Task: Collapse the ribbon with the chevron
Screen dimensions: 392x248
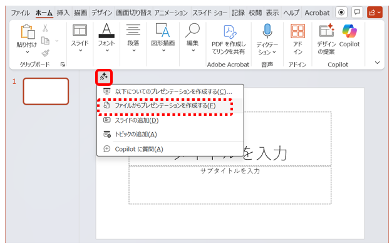Action: point(378,63)
